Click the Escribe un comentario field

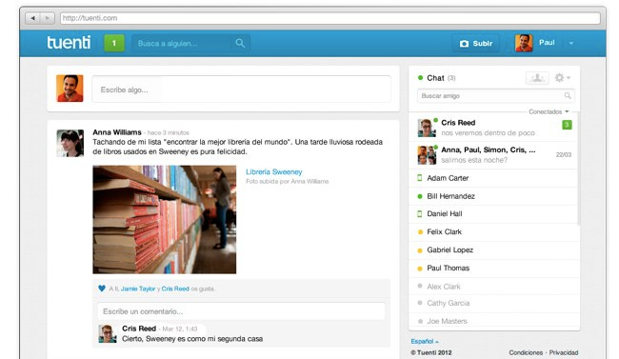241,311
